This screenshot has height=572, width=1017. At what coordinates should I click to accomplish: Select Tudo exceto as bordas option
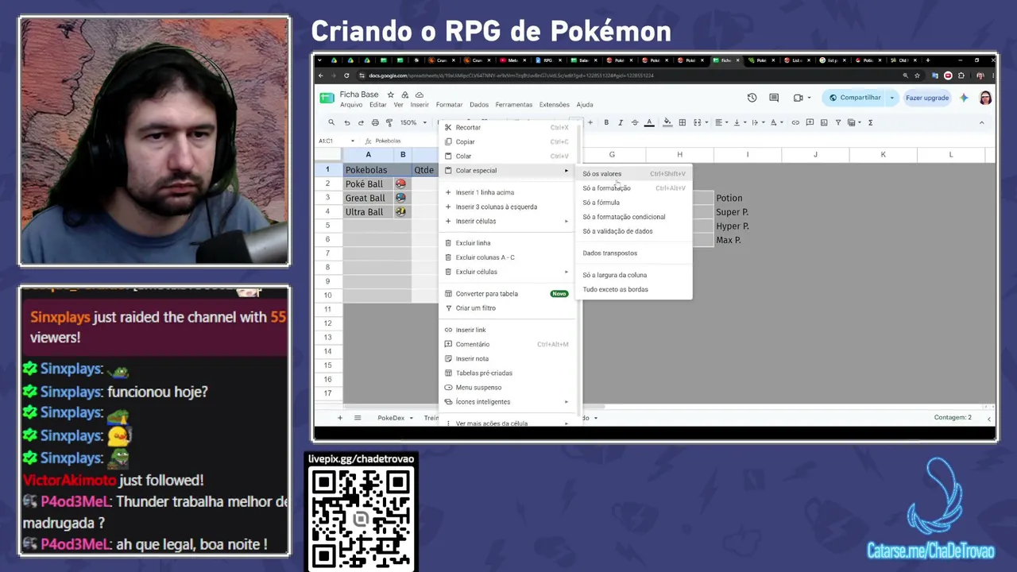(633, 289)
